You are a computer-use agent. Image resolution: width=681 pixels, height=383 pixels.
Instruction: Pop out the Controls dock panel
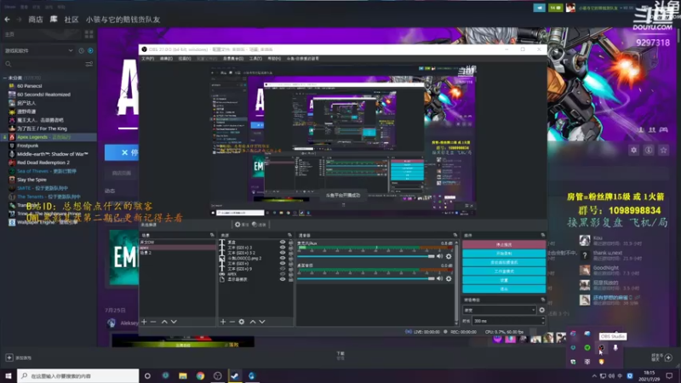click(542, 235)
